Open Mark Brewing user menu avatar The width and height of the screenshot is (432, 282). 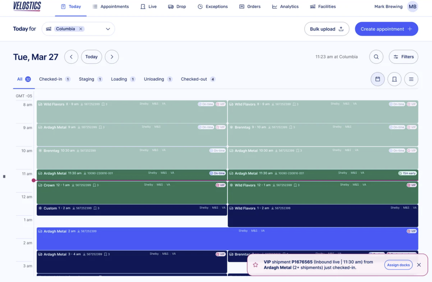[413, 7]
